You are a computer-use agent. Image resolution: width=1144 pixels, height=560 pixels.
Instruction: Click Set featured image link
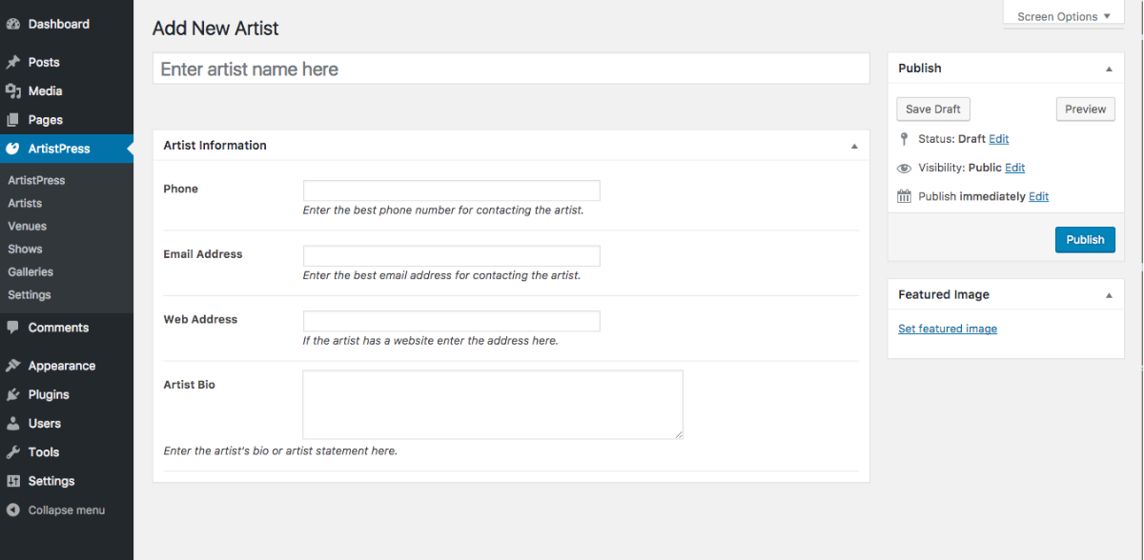(x=948, y=329)
